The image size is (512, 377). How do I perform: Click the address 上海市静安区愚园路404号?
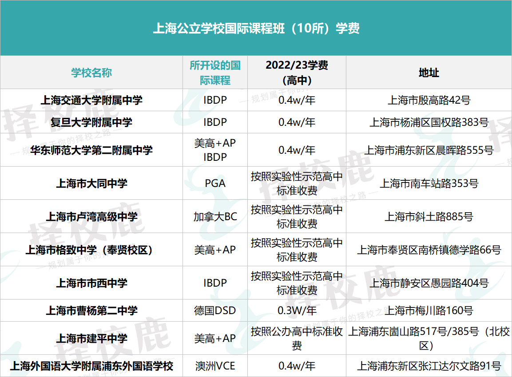tap(429, 283)
